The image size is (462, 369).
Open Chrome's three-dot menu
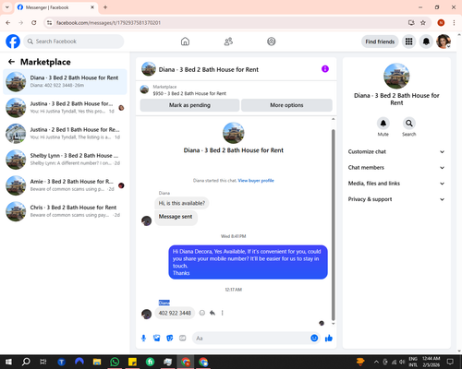click(x=454, y=22)
